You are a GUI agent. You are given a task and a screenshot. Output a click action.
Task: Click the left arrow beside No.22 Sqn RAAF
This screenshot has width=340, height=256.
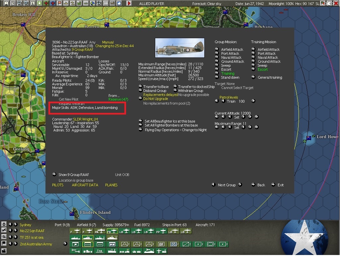point(10,230)
